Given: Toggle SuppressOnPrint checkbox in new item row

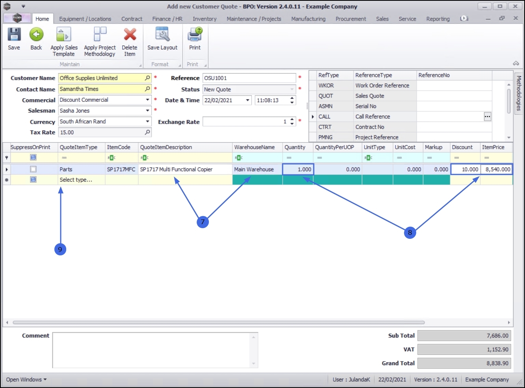Looking at the screenshot, I should 34,180.
